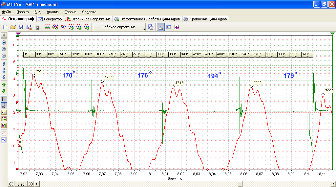Click the red channel zero-level dot on the axis
Screen dimensions: 336x187
tap(19, 146)
